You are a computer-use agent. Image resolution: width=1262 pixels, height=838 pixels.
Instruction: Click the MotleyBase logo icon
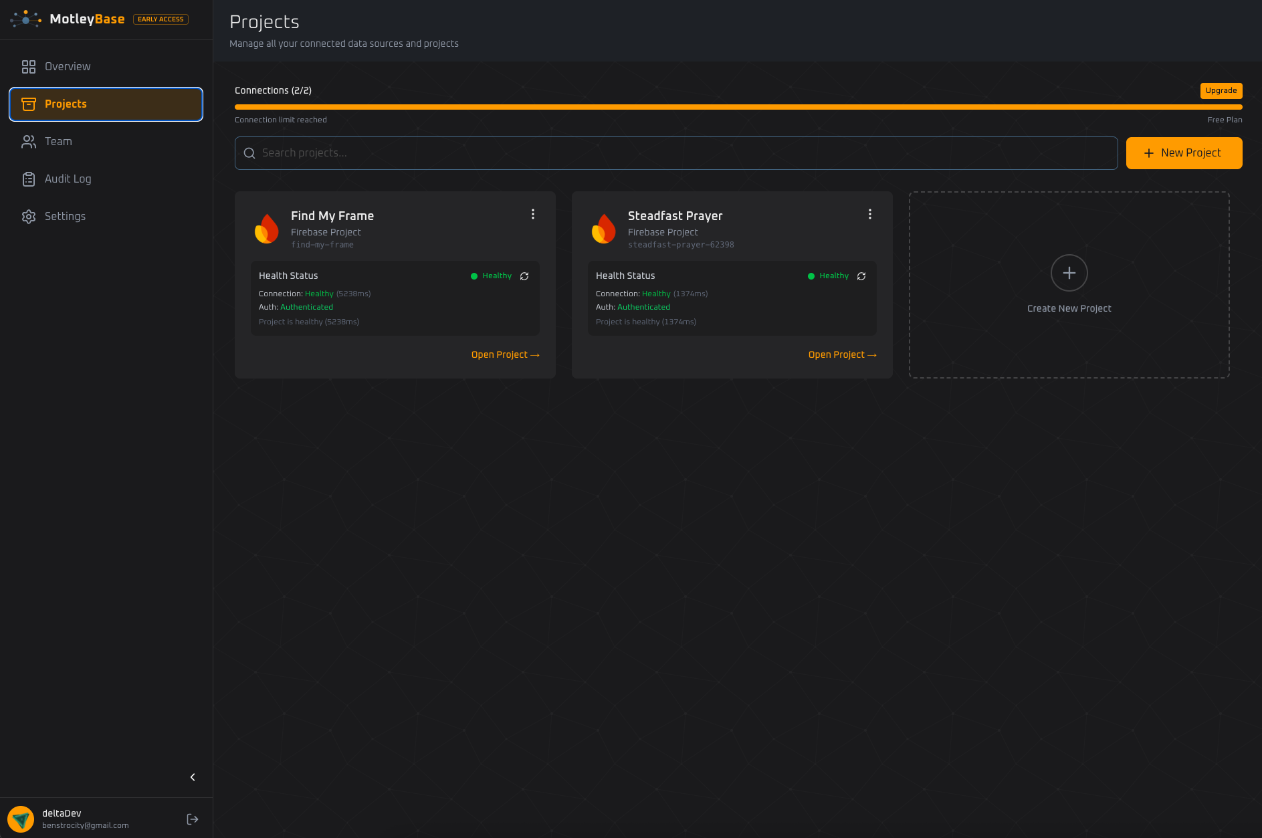pos(24,19)
